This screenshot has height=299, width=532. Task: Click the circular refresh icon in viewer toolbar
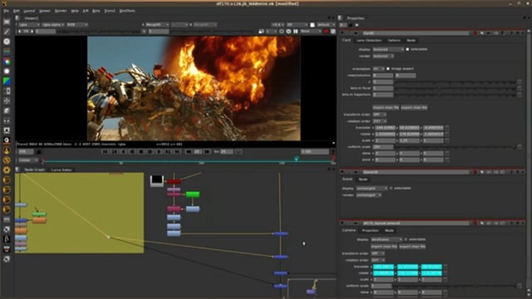pyautogui.click(x=282, y=32)
